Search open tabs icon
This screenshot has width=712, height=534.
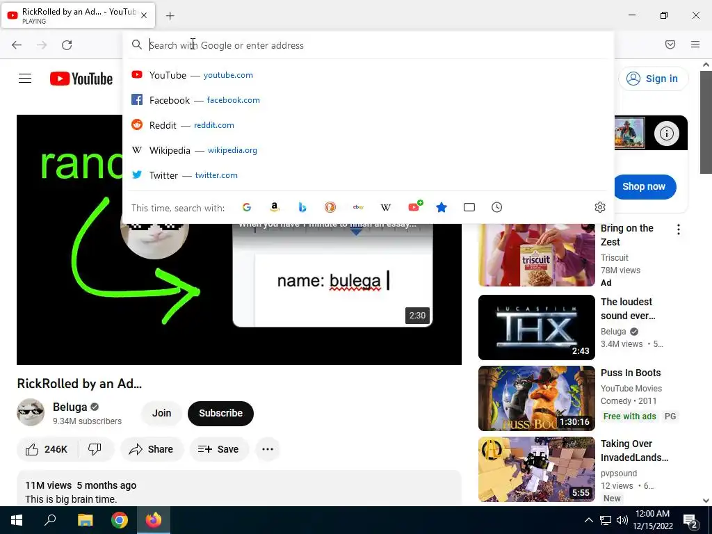[469, 207]
